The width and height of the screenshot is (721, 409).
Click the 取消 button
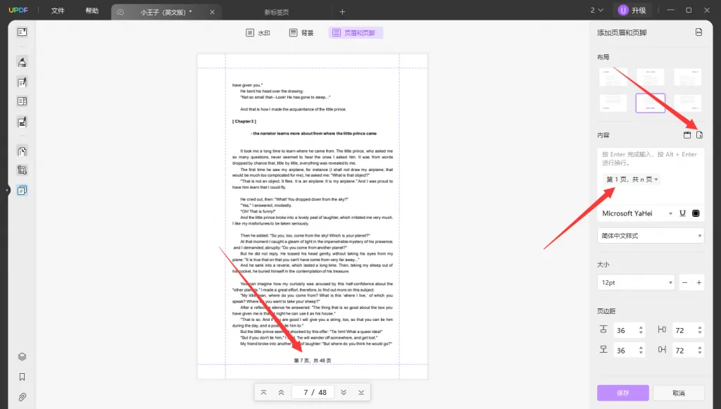coord(679,393)
